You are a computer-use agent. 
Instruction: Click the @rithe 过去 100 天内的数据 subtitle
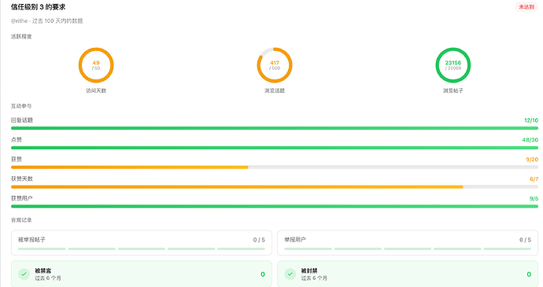click(46, 20)
